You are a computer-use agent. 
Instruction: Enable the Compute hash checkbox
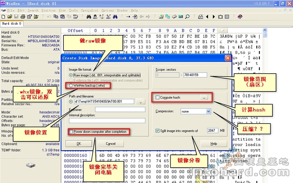click(x=157, y=97)
